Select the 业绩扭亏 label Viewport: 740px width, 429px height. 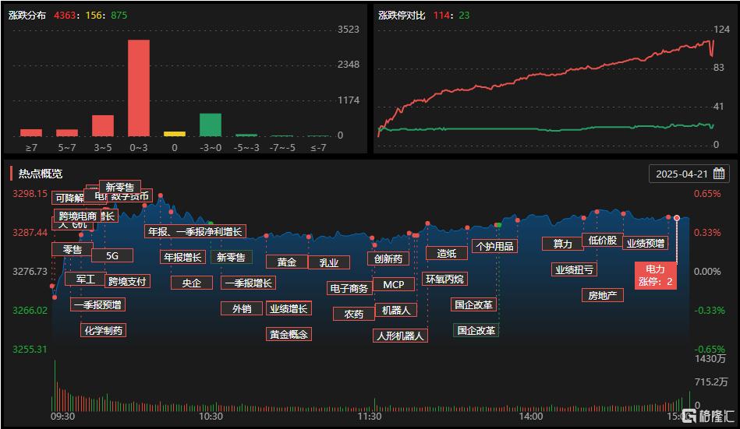[575, 269]
